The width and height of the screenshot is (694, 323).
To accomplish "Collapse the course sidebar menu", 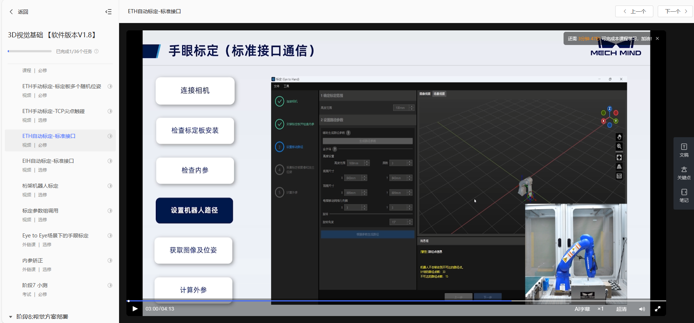I will click(108, 12).
